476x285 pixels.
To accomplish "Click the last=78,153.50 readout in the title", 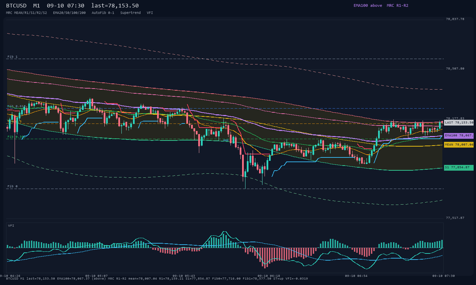I will [x=115, y=6].
